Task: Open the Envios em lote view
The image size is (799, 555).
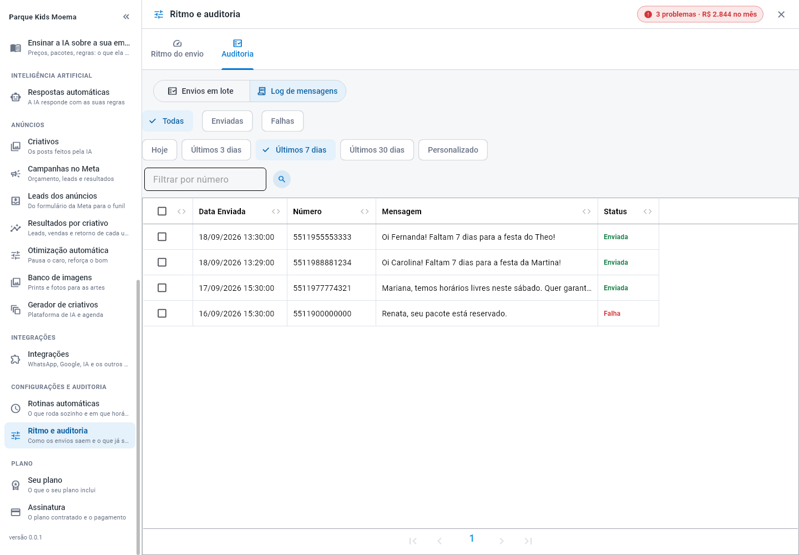Action: [201, 91]
